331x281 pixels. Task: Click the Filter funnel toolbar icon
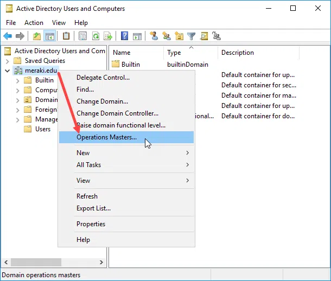click(x=191, y=36)
